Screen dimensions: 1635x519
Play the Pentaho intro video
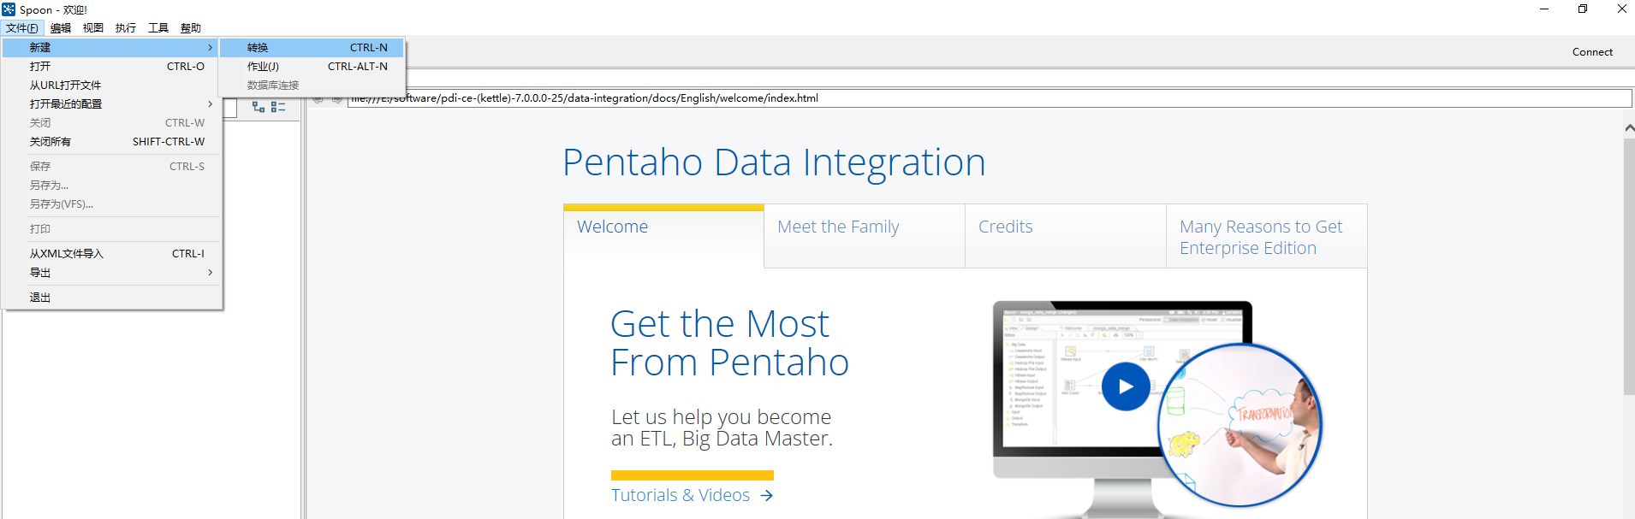click(1126, 386)
